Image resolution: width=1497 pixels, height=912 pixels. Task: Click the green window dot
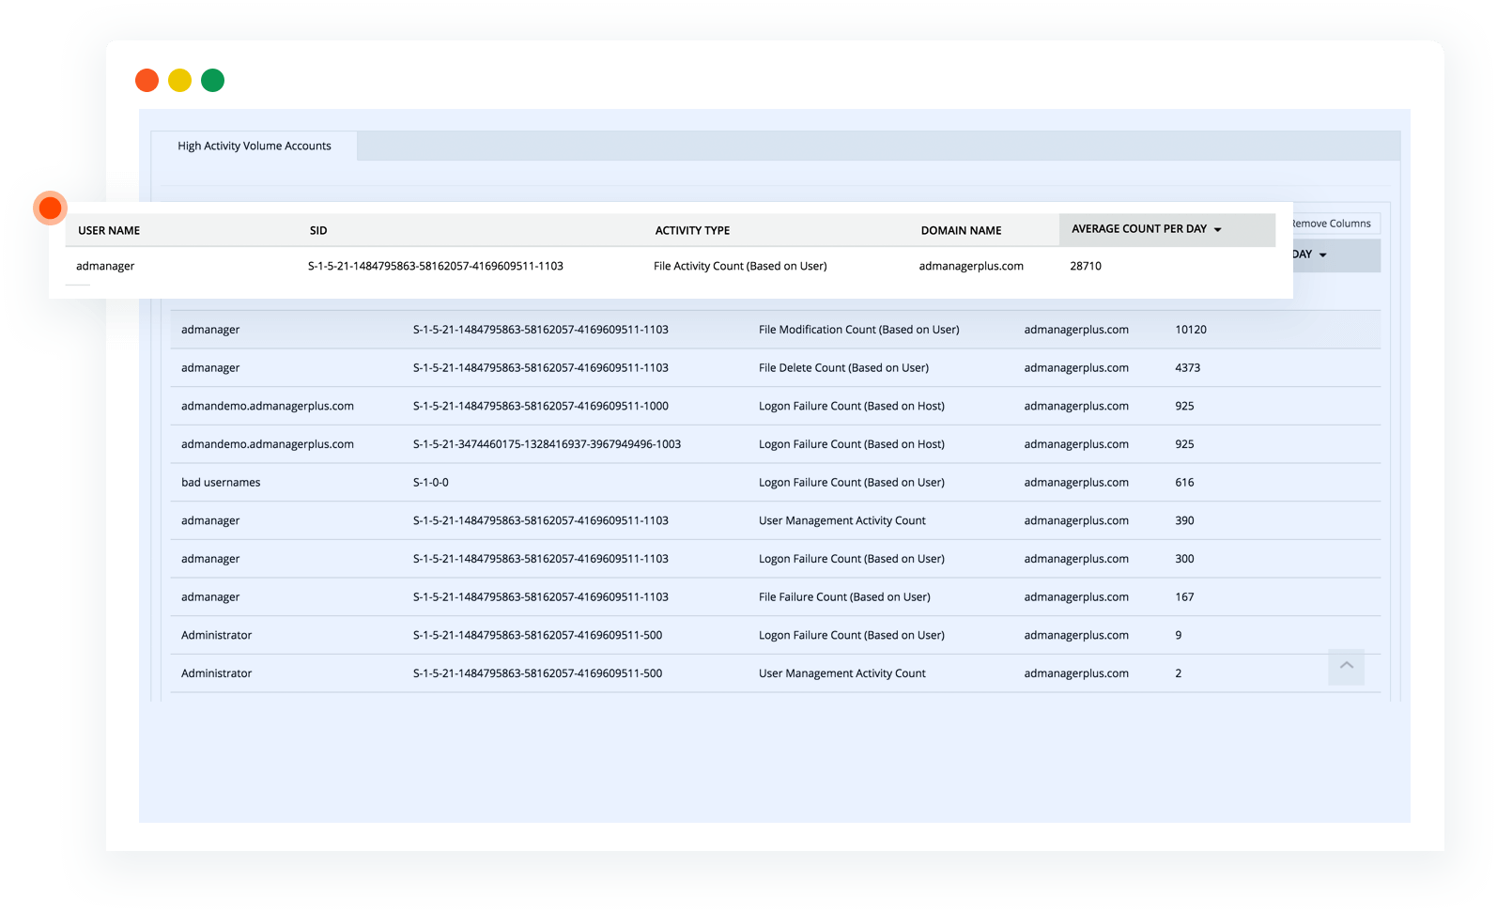click(x=213, y=81)
